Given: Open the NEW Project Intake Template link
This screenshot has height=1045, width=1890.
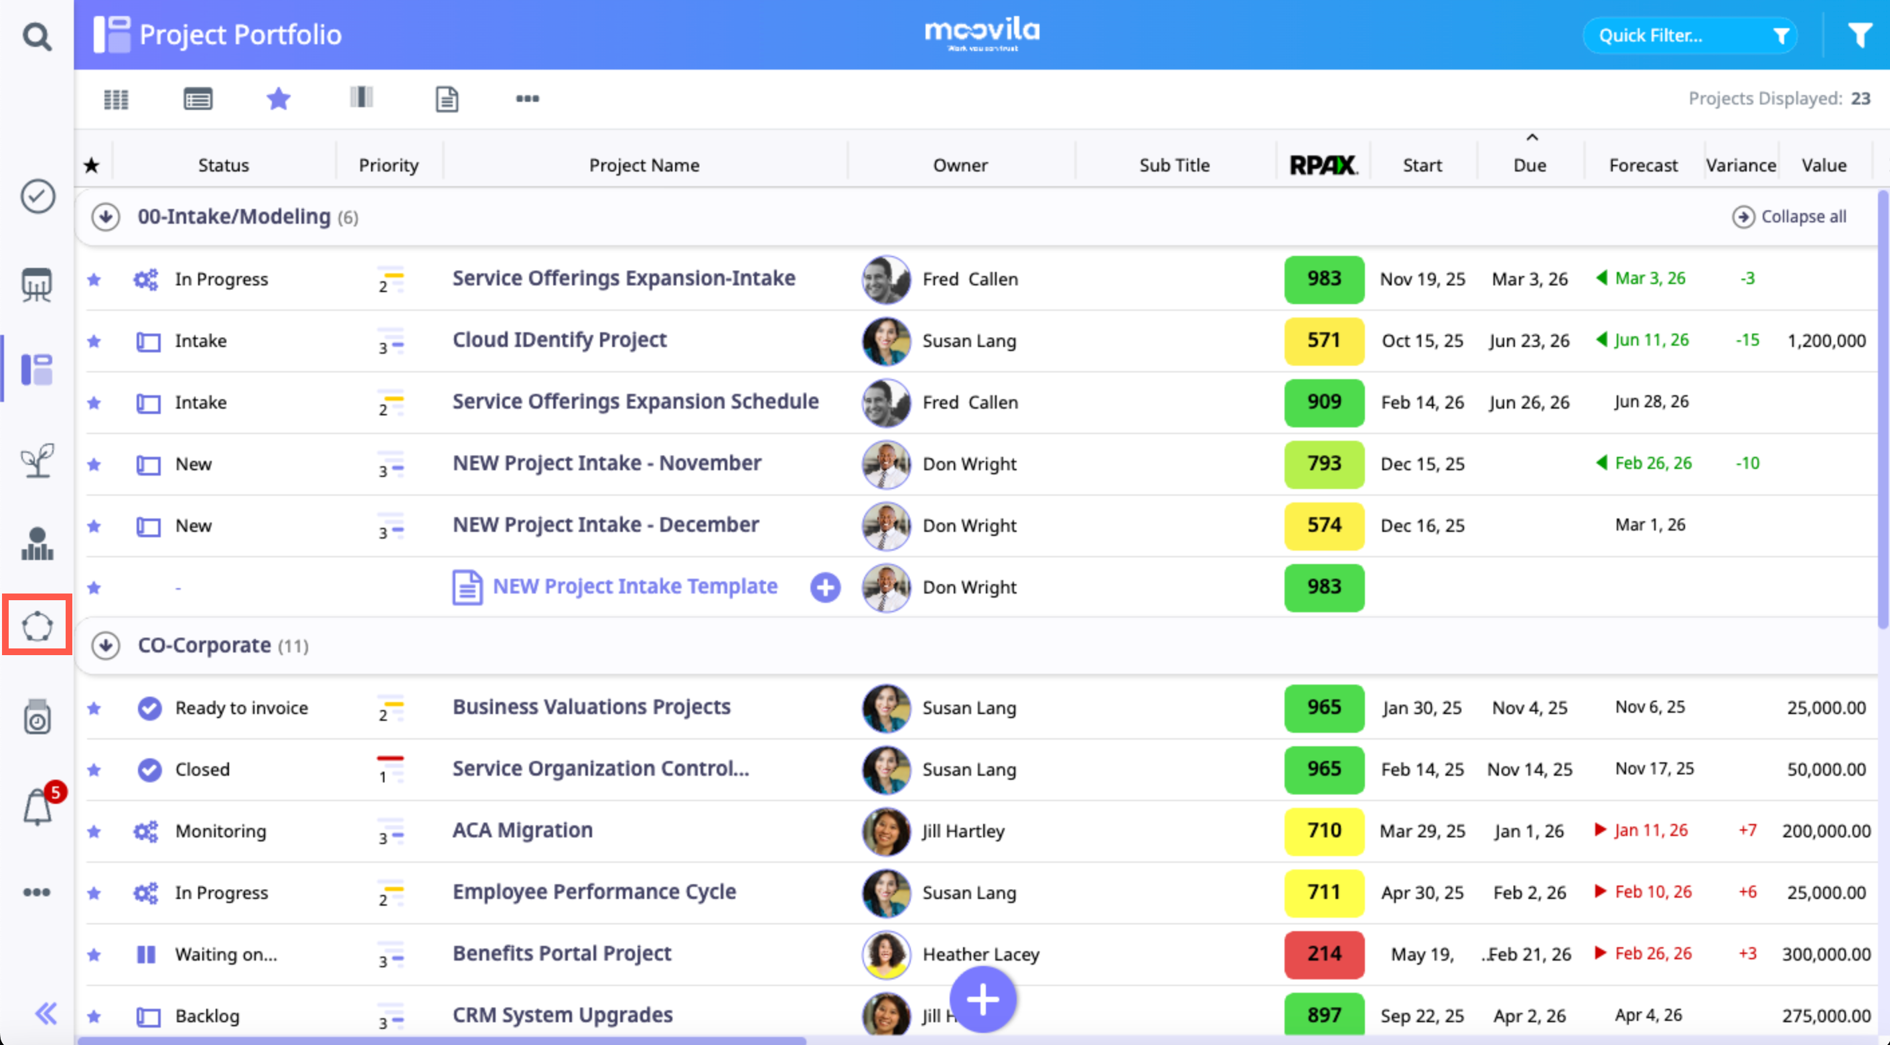Looking at the screenshot, I should (634, 586).
